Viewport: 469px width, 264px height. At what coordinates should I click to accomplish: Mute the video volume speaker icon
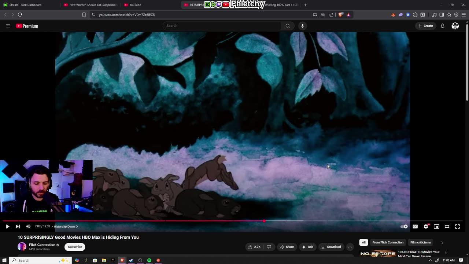28,227
